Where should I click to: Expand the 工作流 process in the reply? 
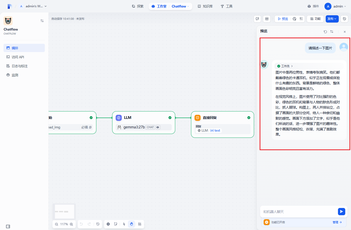[x=285, y=66]
